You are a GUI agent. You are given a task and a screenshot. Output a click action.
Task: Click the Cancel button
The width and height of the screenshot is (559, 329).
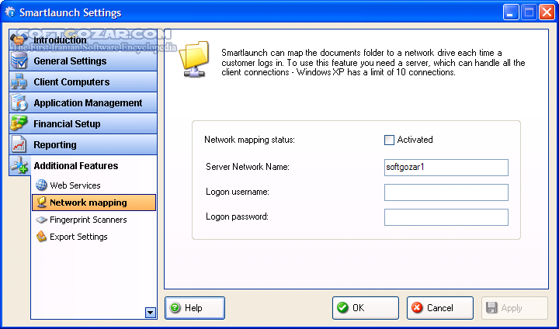440,308
